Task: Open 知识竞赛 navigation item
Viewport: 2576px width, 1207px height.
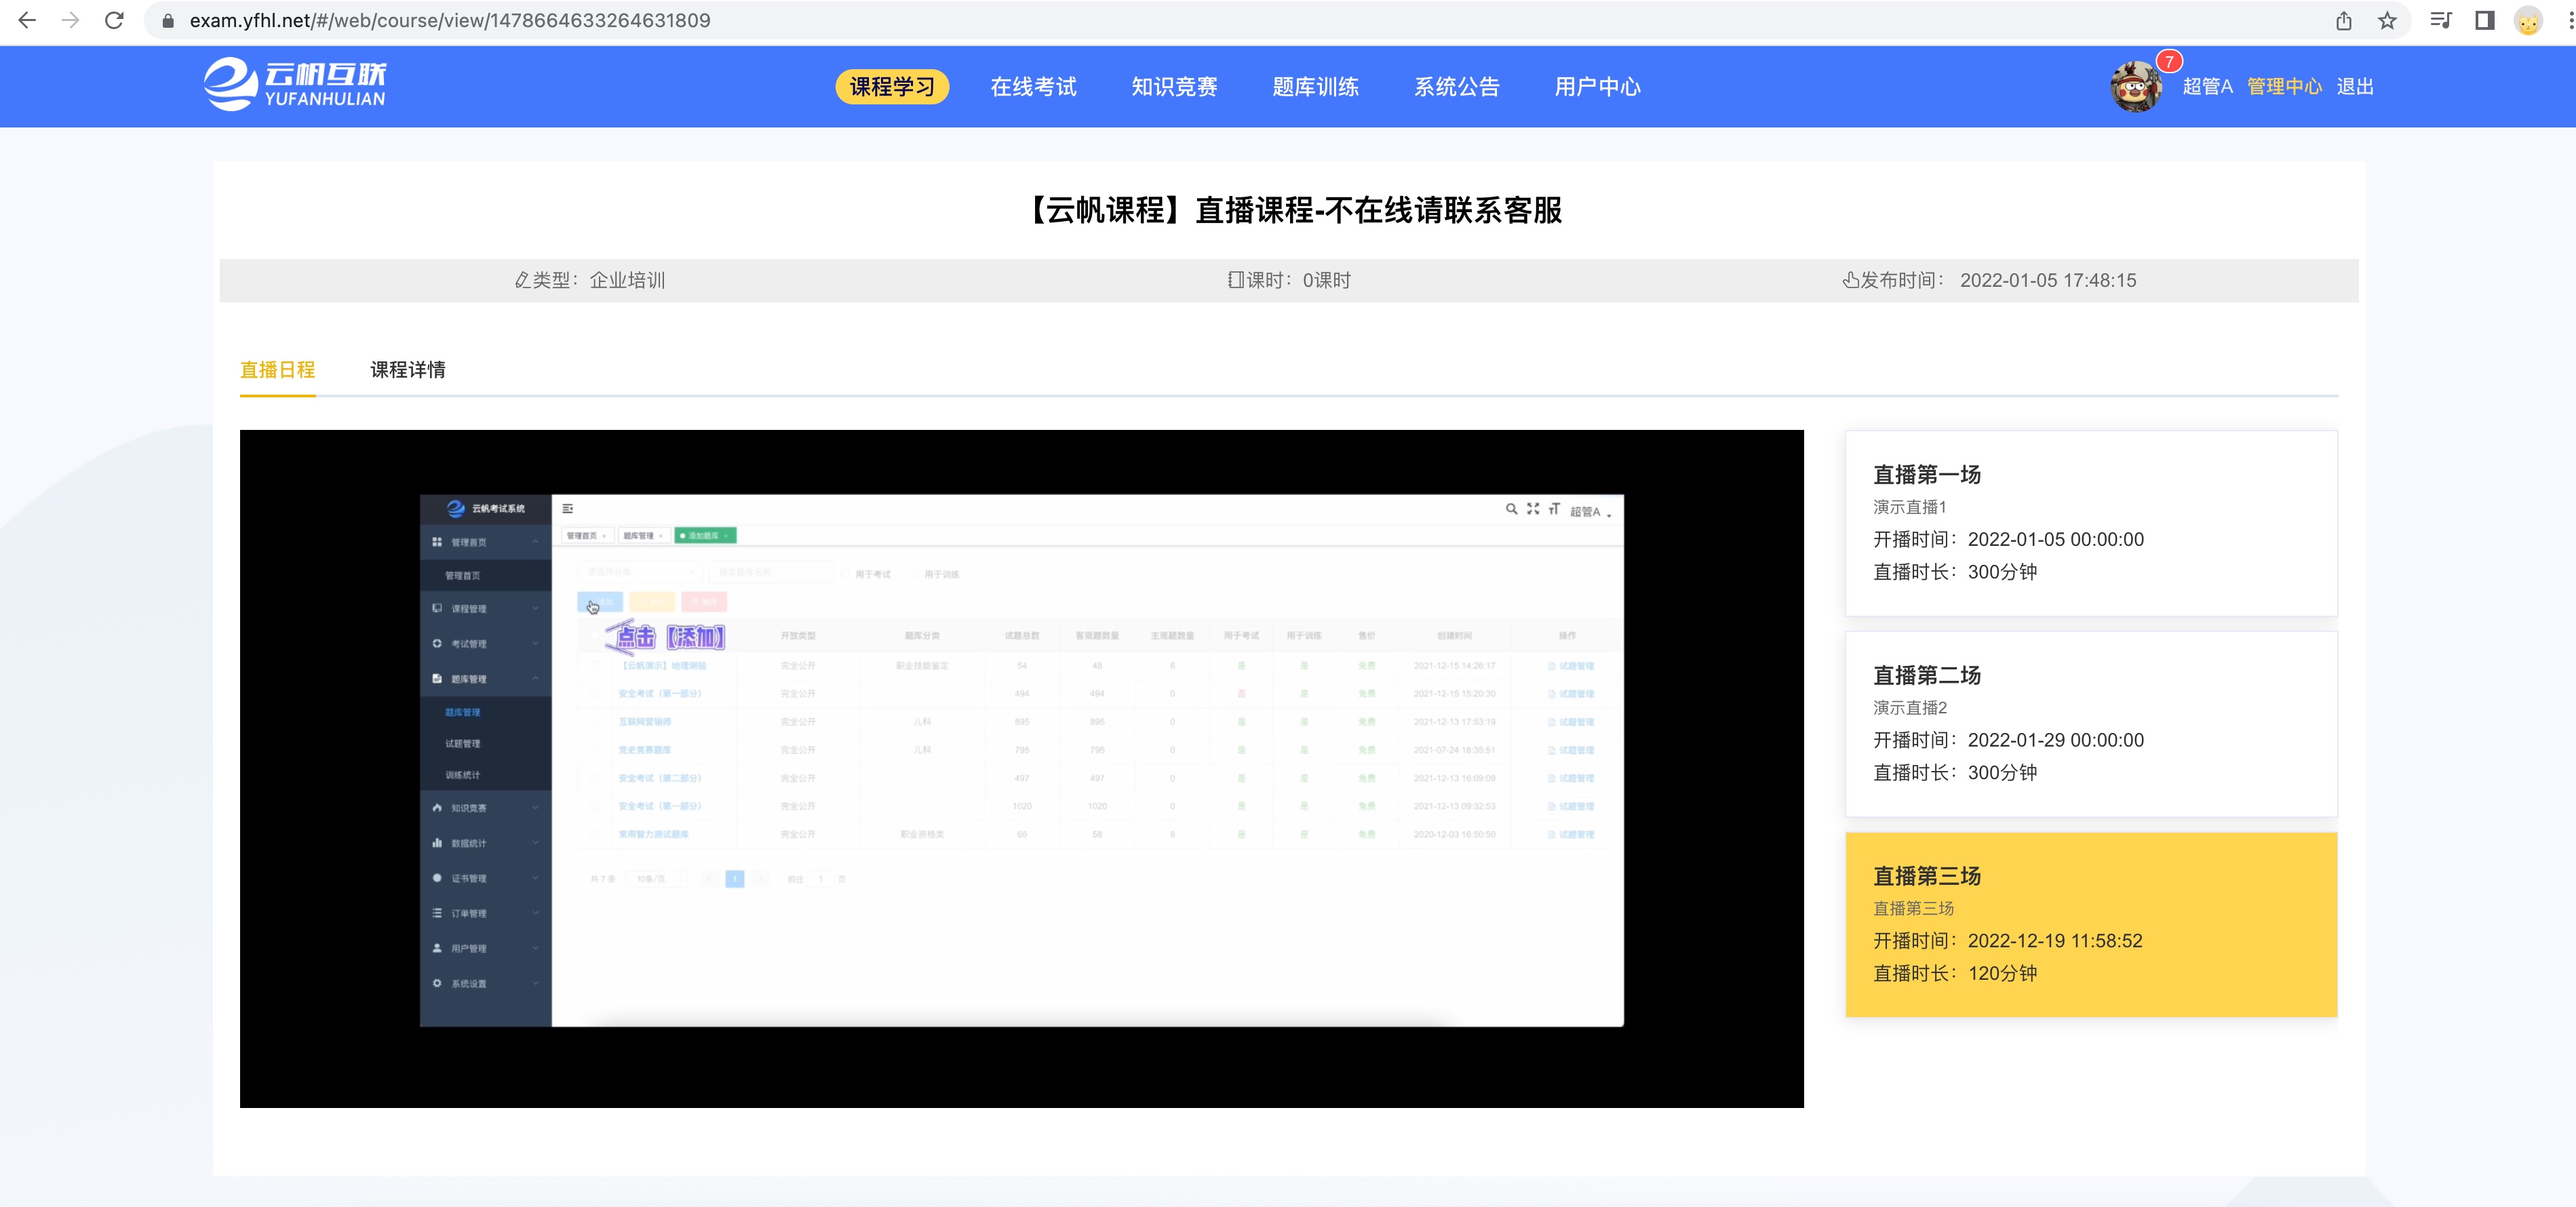Action: 1174,87
